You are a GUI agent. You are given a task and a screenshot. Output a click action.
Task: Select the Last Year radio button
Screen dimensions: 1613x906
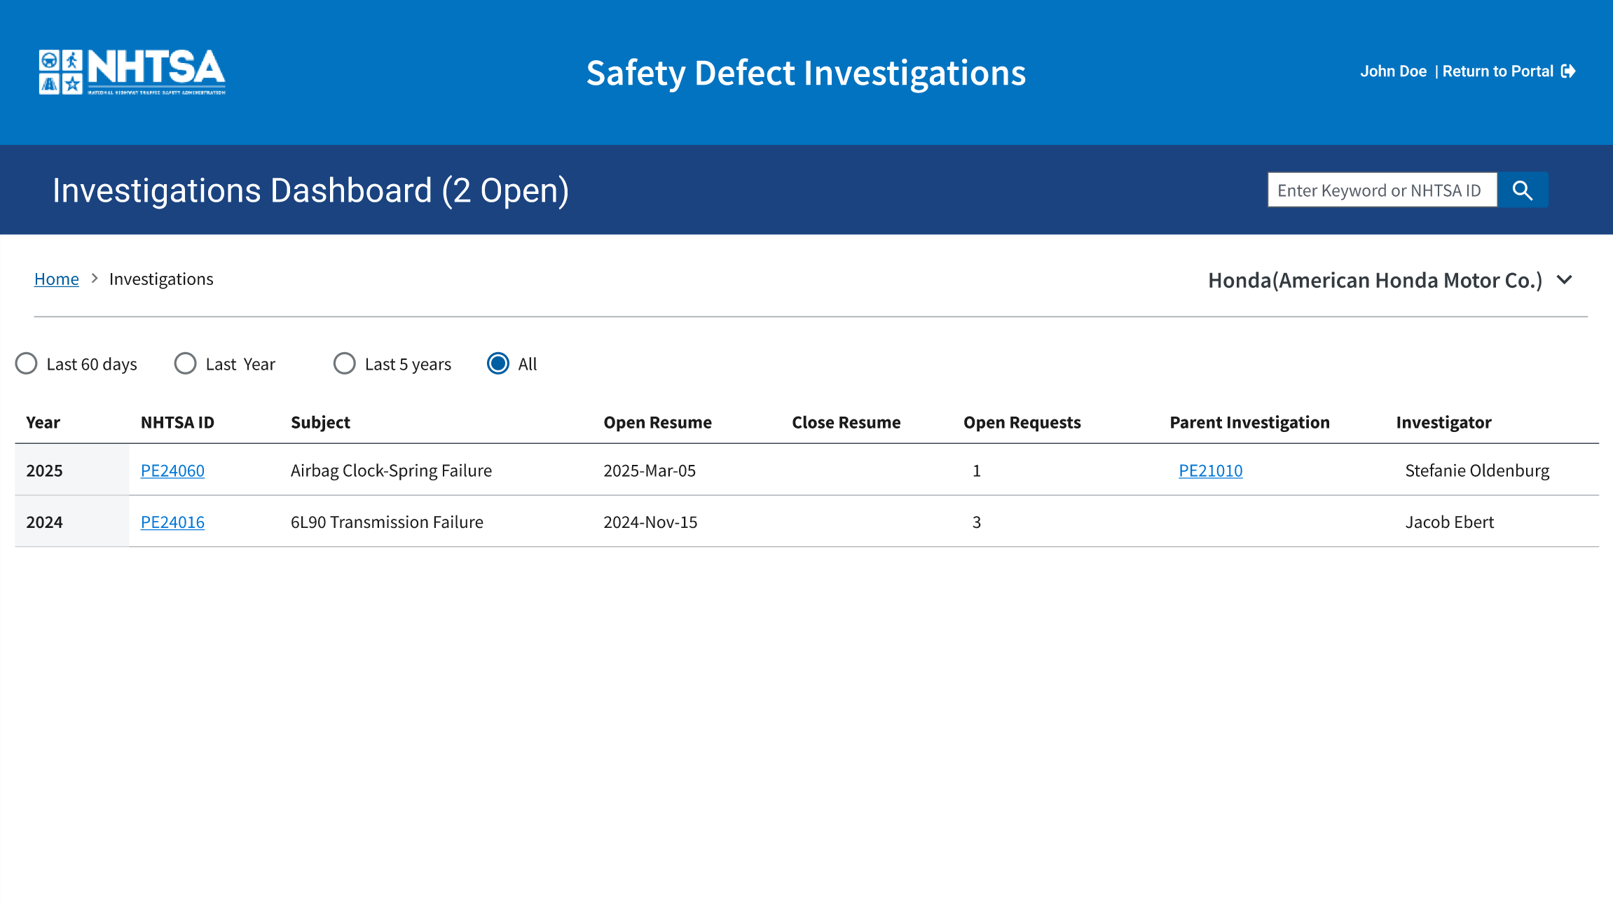186,363
